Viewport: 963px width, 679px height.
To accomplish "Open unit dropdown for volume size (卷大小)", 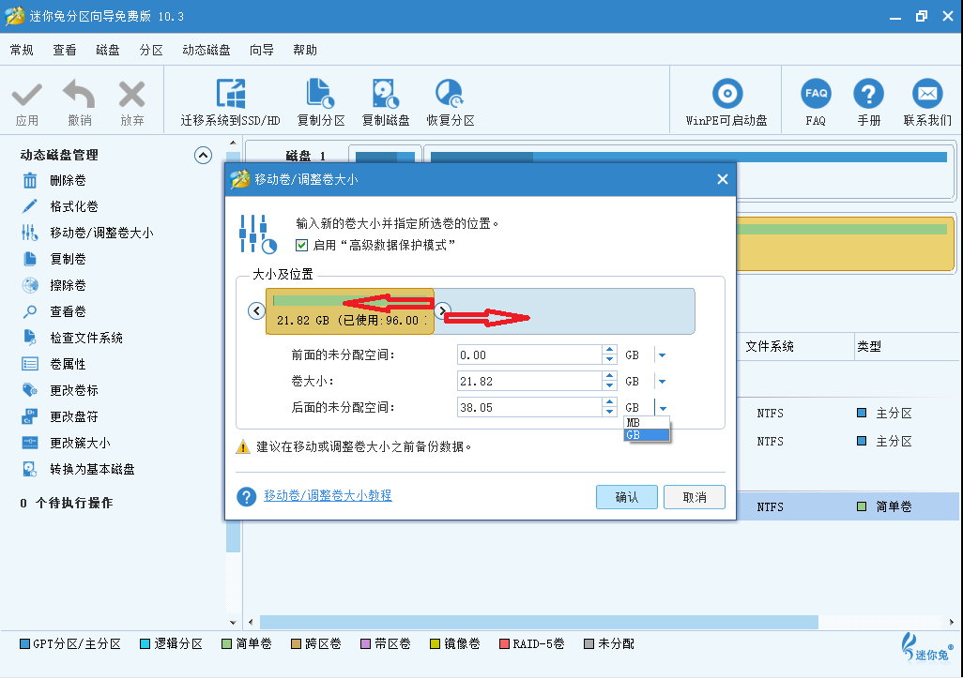I will pos(662,382).
